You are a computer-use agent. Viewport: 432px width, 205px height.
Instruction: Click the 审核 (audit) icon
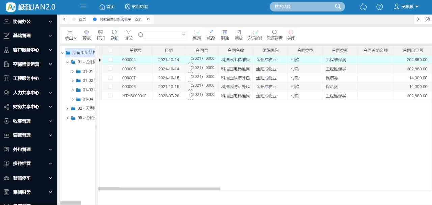coord(239,32)
